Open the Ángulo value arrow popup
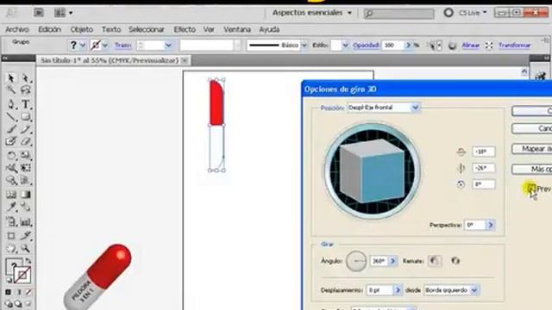This screenshot has height=310, width=552. pos(392,261)
